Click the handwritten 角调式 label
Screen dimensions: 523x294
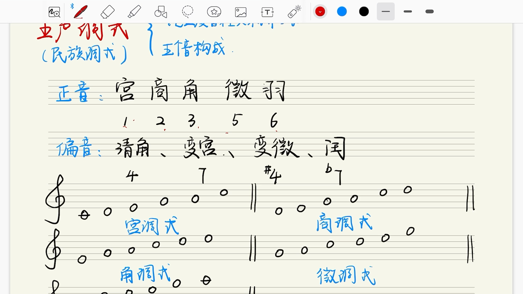tap(145, 274)
